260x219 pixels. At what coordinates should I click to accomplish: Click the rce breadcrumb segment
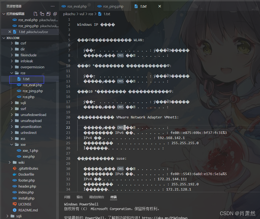coord(91,14)
